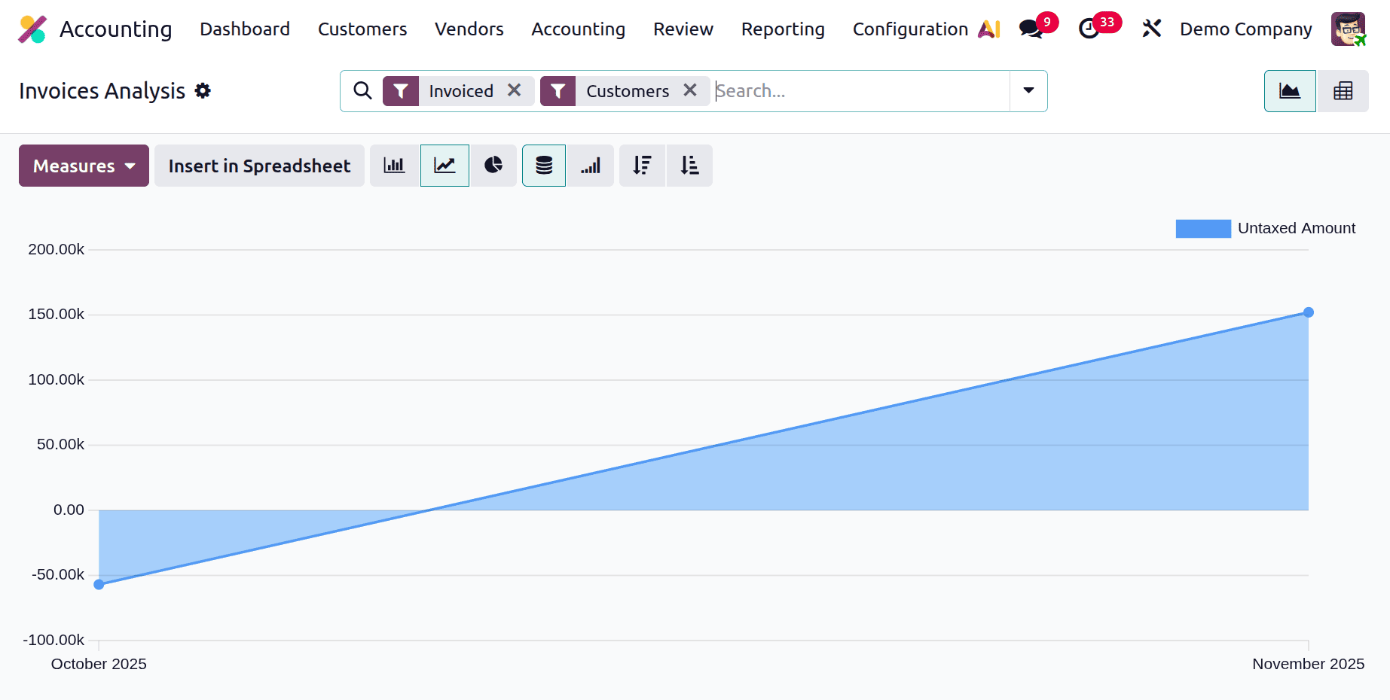This screenshot has height=700, width=1390.
Task: Open the Vendors menu
Action: (x=469, y=29)
